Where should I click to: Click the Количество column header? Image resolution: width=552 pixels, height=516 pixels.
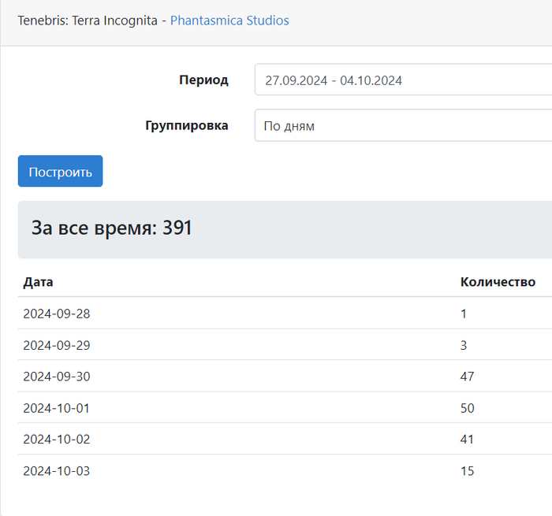tap(498, 282)
